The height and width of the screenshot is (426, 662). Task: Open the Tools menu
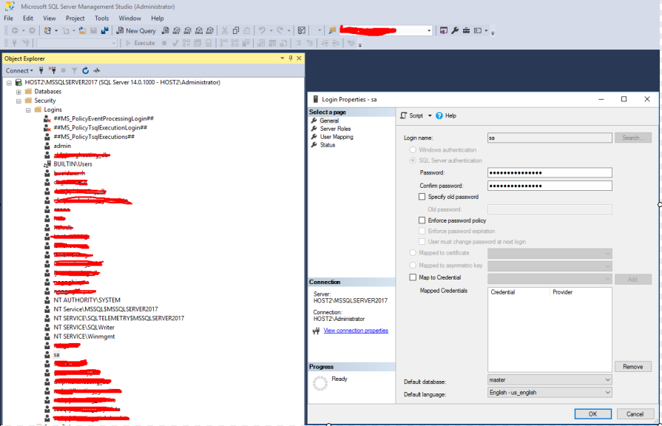pos(101,18)
